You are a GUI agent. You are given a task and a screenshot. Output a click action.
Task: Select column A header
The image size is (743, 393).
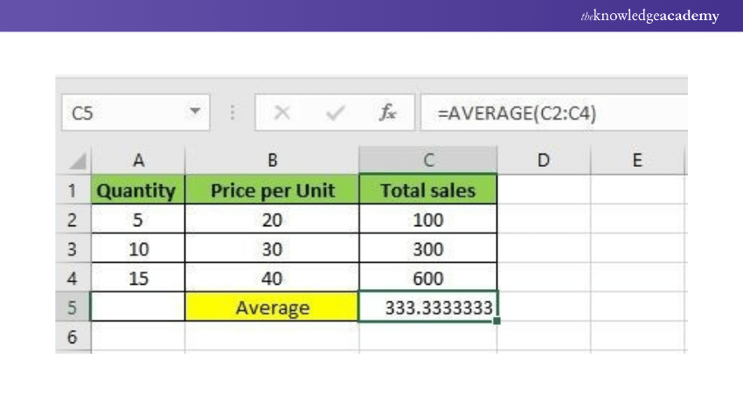(x=138, y=160)
